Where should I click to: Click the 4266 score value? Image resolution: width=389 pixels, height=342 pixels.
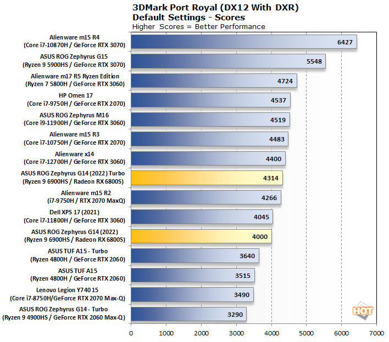click(269, 198)
